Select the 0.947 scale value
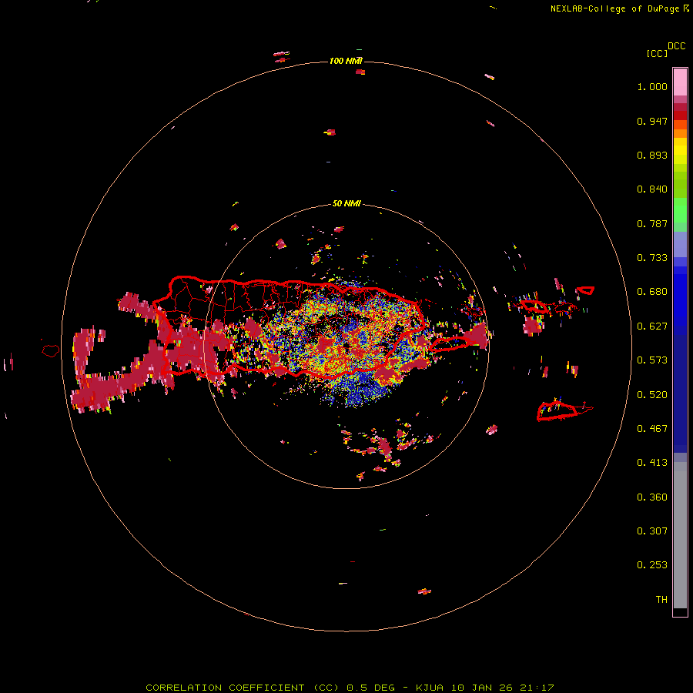The image size is (693, 693). click(x=652, y=121)
